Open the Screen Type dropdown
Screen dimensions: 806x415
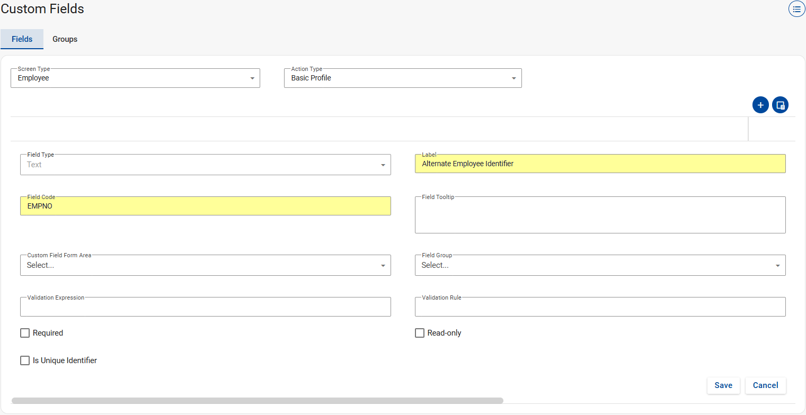[135, 78]
